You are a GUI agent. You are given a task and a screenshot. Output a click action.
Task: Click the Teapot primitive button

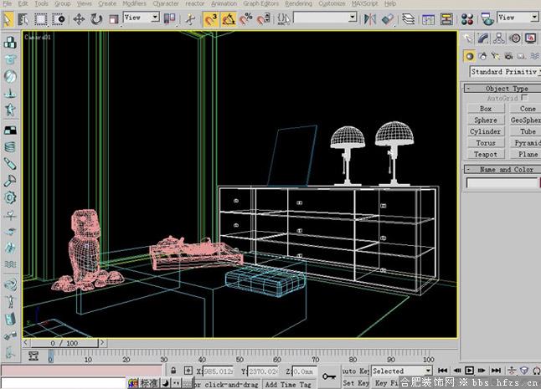pyautogui.click(x=486, y=155)
